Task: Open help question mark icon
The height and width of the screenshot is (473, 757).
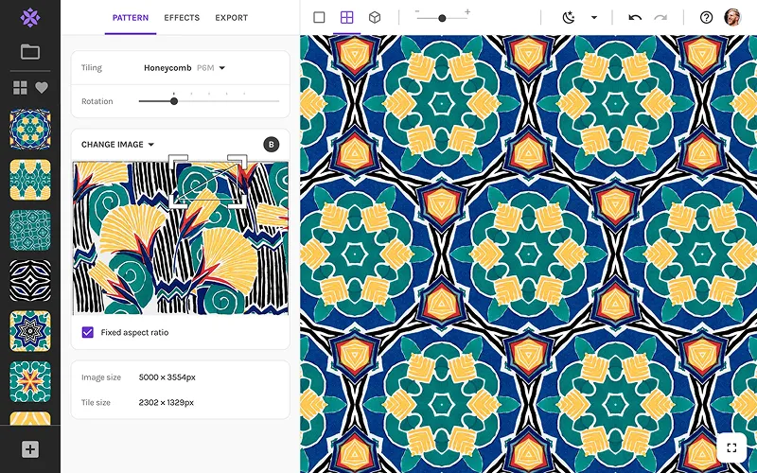Action: pos(706,17)
